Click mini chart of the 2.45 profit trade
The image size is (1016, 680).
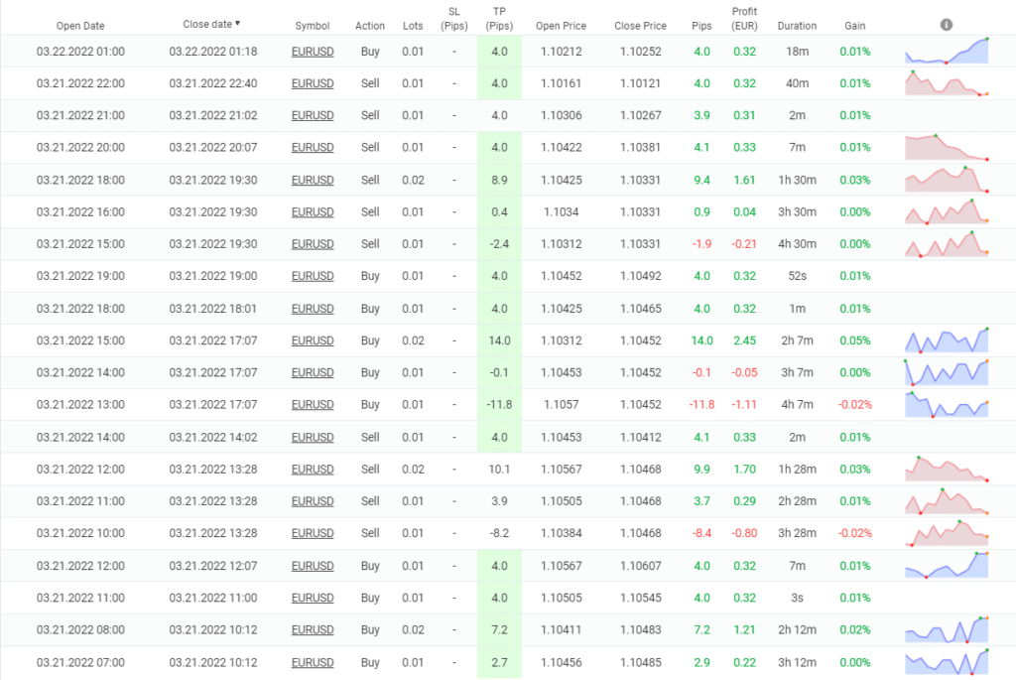coord(947,340)
